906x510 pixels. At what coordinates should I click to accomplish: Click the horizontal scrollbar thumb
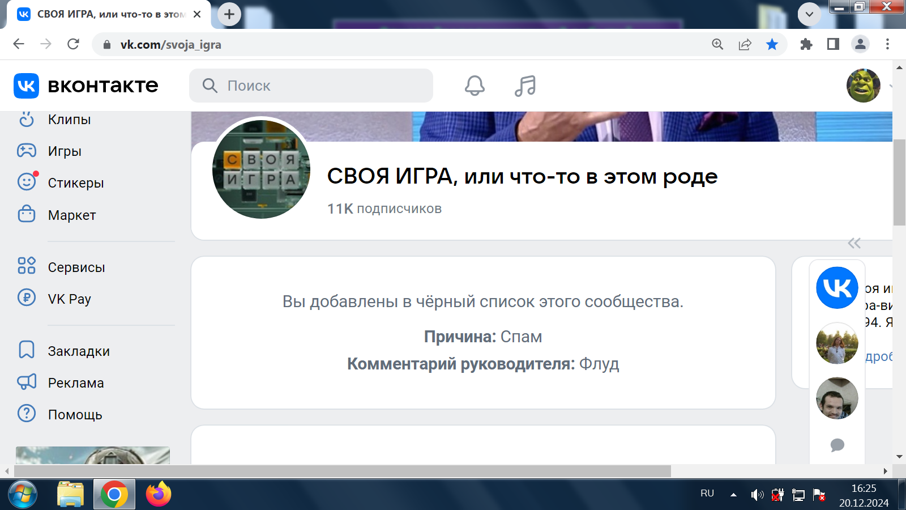pos(342,471)
